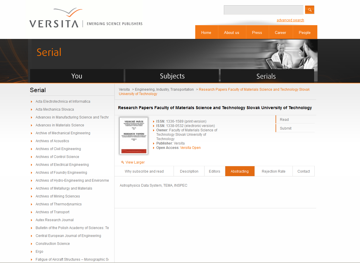
Task: Select the You section tab
Action: pos(77,76)
